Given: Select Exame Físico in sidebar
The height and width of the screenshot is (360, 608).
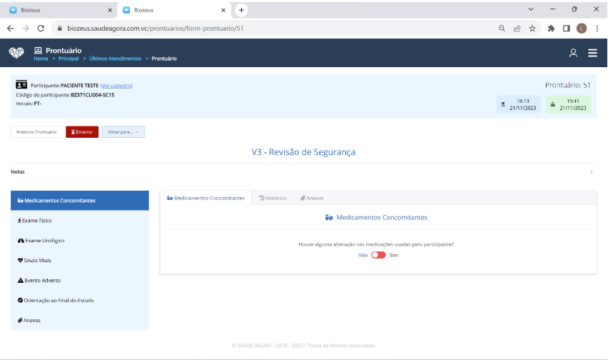Looking at the screenshot, I should coord(36,221).
